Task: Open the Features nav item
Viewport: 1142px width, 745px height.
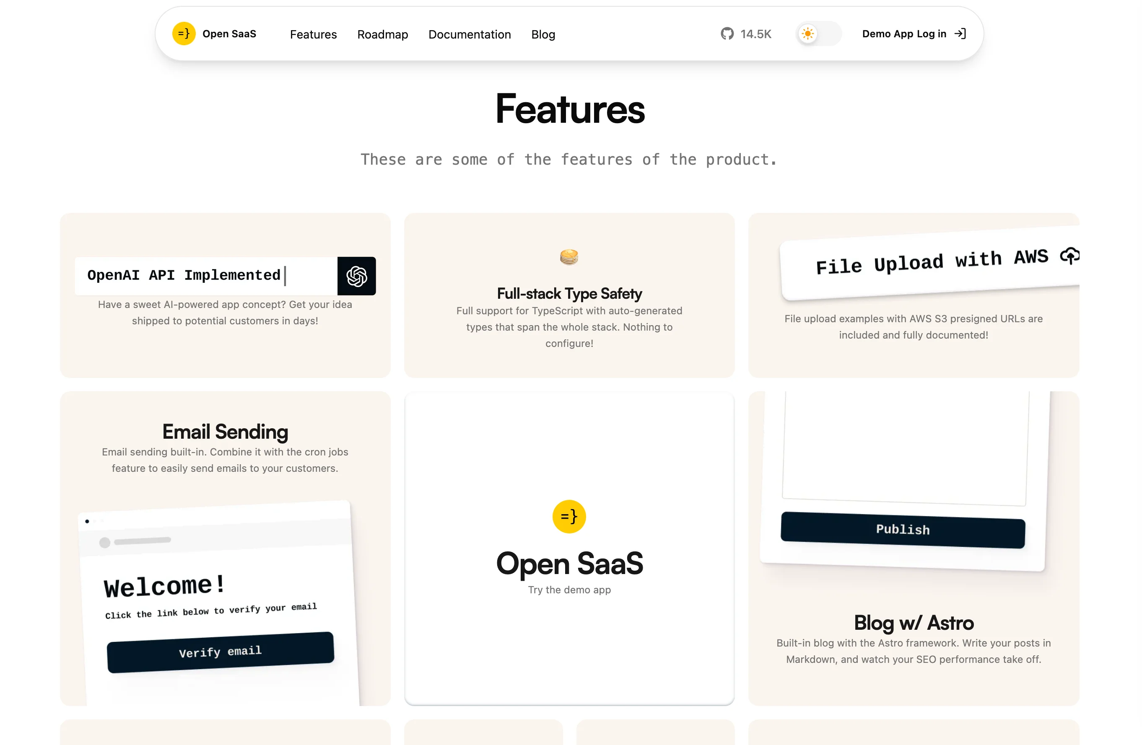Action: (x=313, y=34)
